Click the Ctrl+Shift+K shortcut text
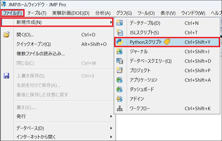222x141 pixels. coord(198,108)
